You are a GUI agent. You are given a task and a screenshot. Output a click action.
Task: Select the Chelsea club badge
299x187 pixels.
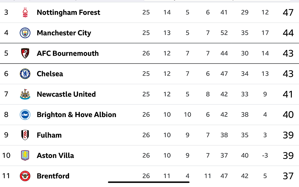tap(25, 74)
